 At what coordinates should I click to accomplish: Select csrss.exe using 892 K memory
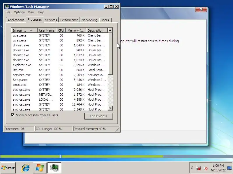(59, 40)
